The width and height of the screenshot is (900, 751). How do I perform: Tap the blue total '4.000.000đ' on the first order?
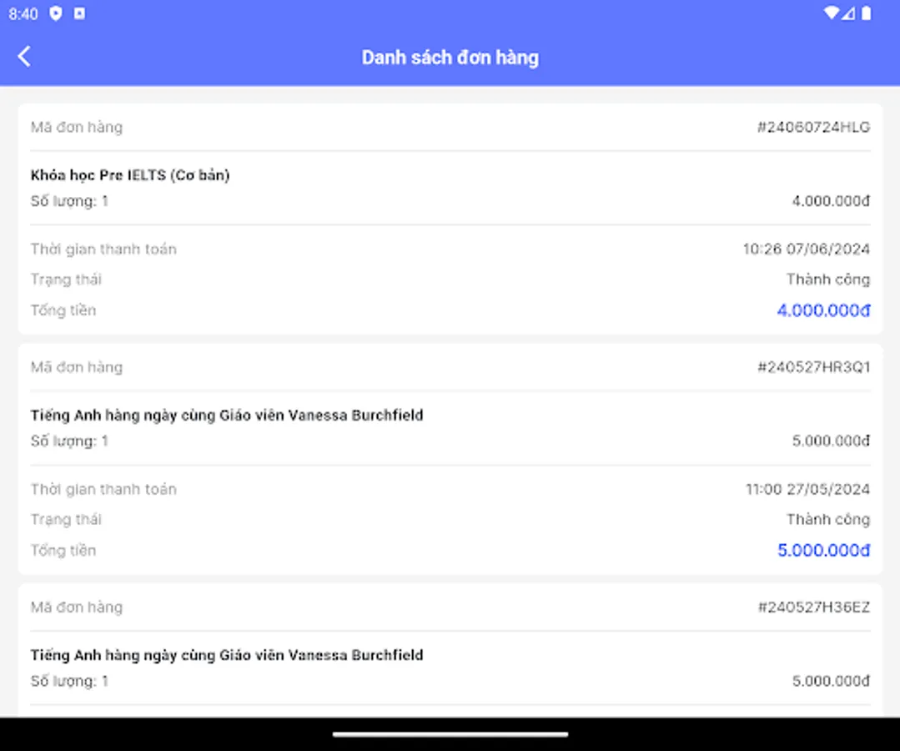(x=822, y=310)
